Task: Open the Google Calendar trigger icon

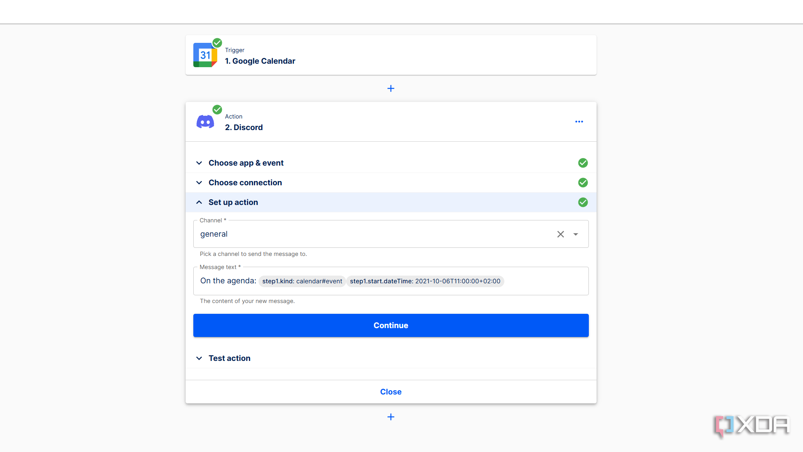Action: point(205,55)
